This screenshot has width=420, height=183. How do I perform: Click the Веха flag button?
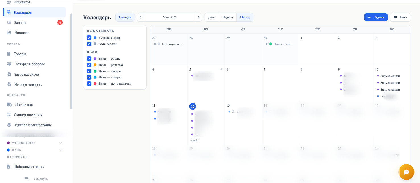click(x=400, y=17)
